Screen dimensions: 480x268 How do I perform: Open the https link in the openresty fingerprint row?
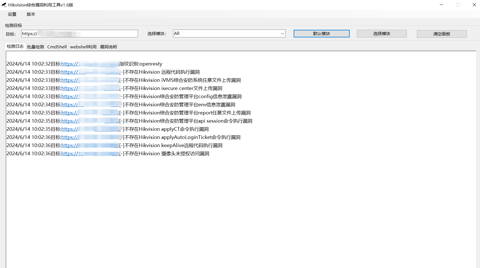[90, 64]
